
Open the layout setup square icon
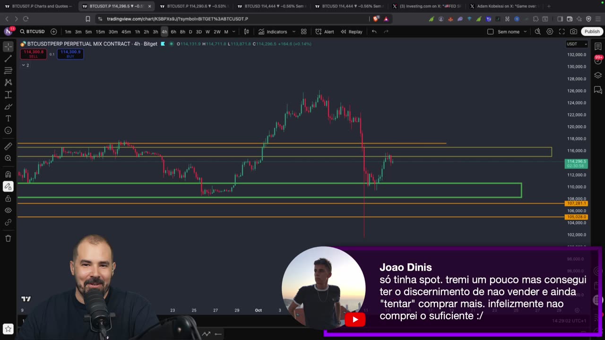(x=490, y=32)
